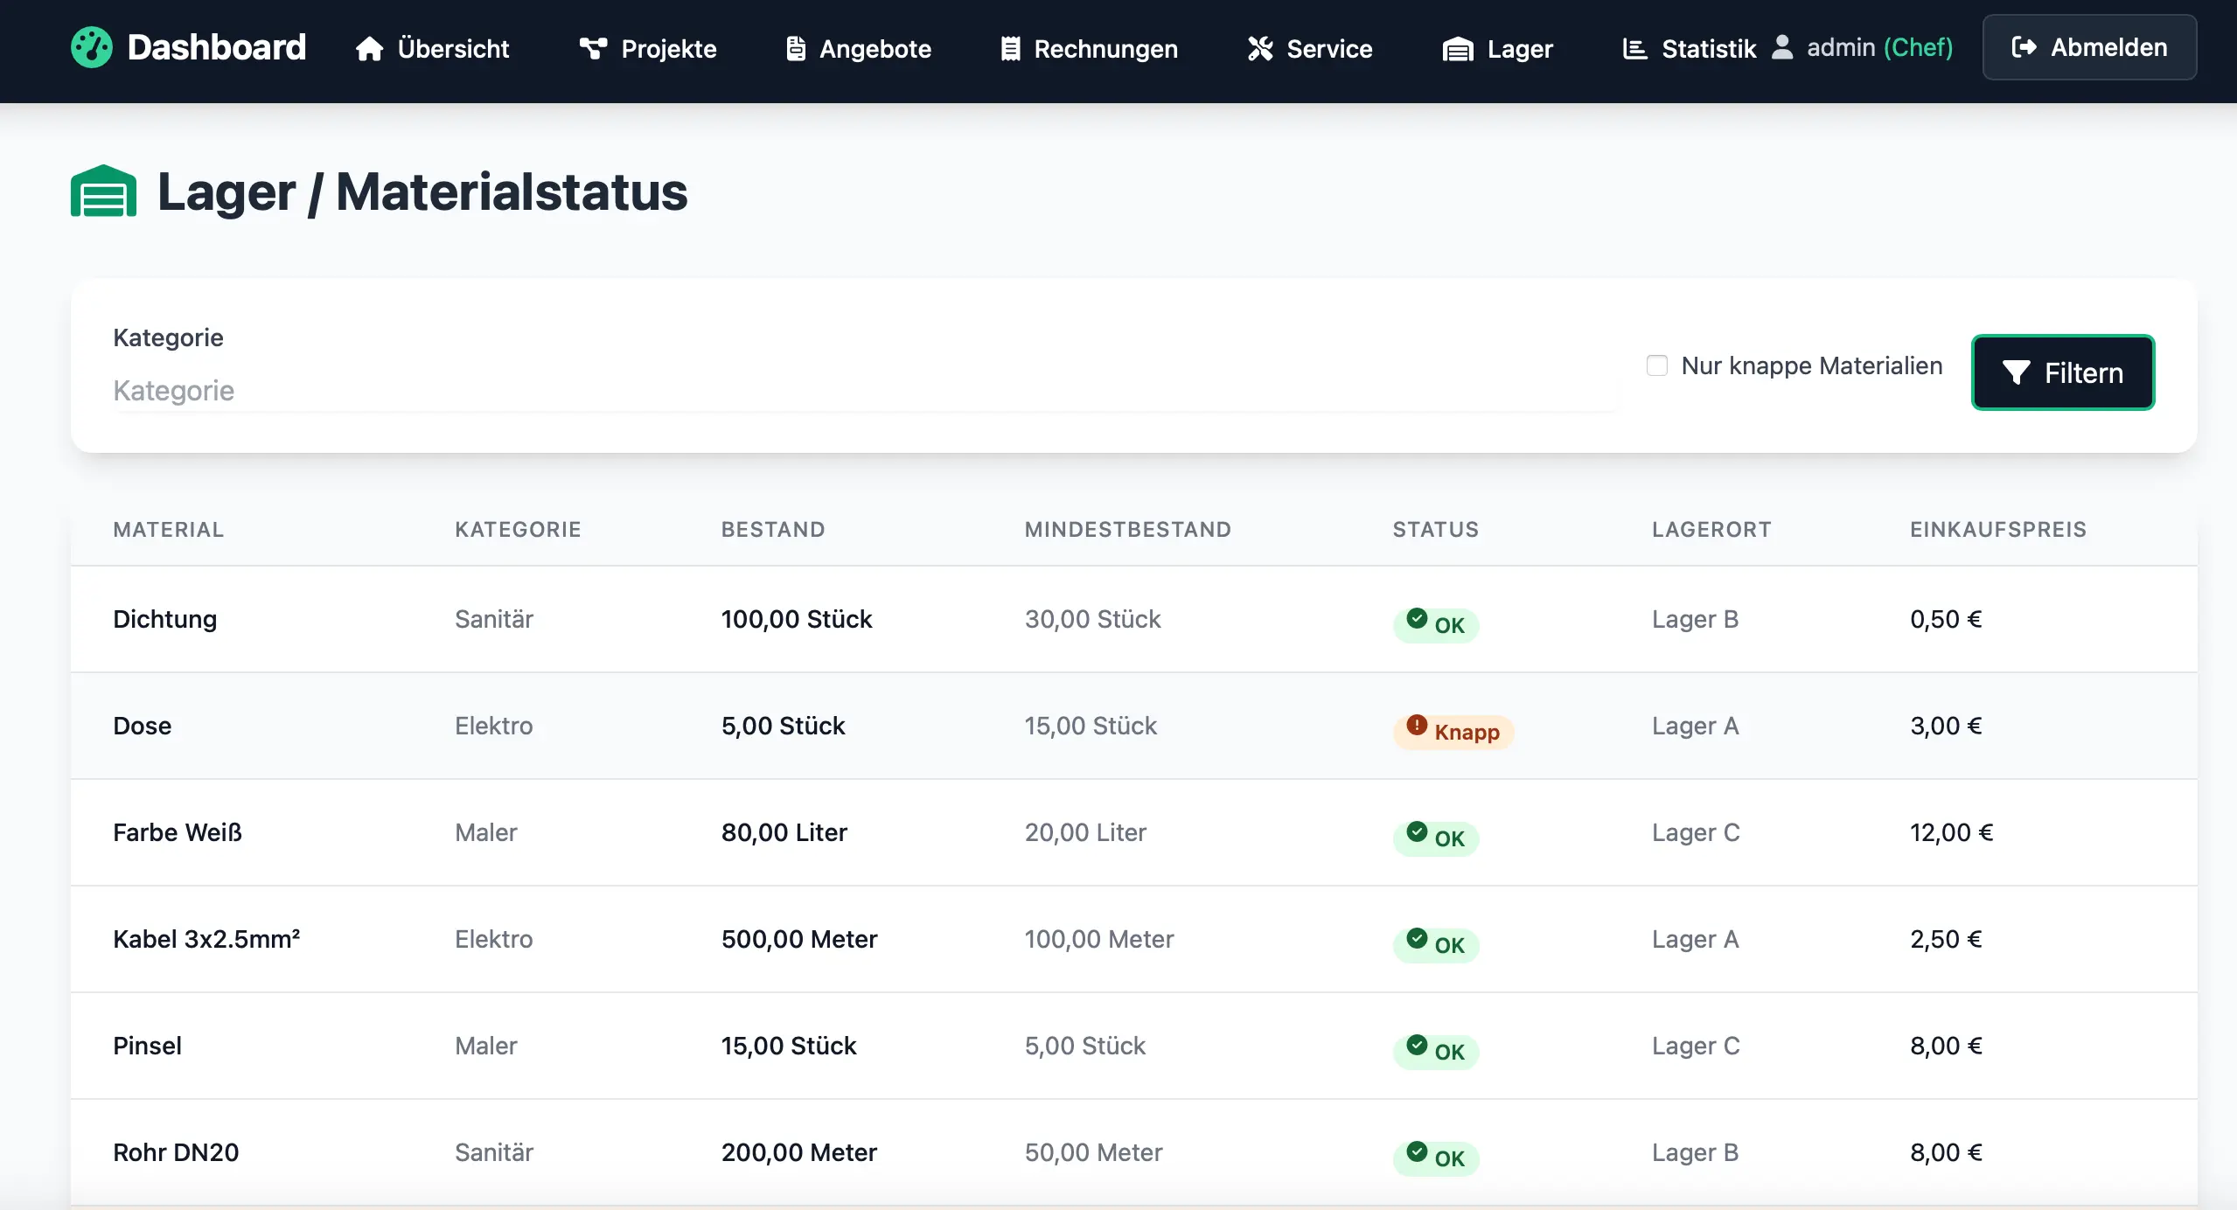Click the warehouse icon beside Lager in navbar
This screenshot has height=1210, width=2237.
pos(1457,49)
